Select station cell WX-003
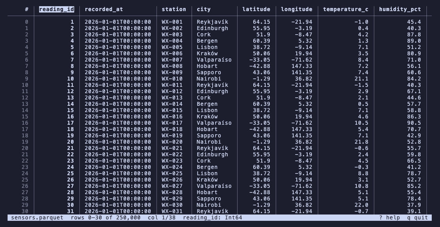Image resolution: width=440 pixels, height=227 pixels. (172, 34)
